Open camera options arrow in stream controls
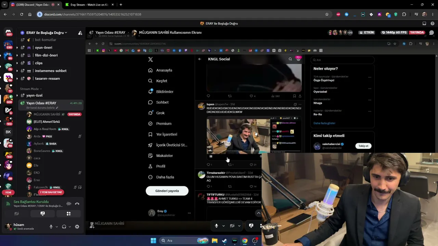The image size is (438, 246). pos(239,226)
